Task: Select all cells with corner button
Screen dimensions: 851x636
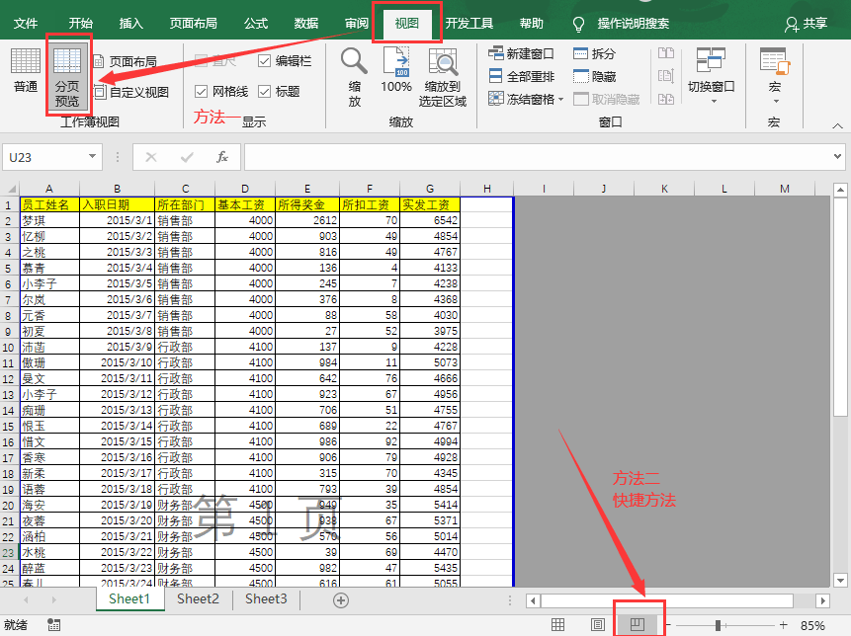Action: (10, 189)
